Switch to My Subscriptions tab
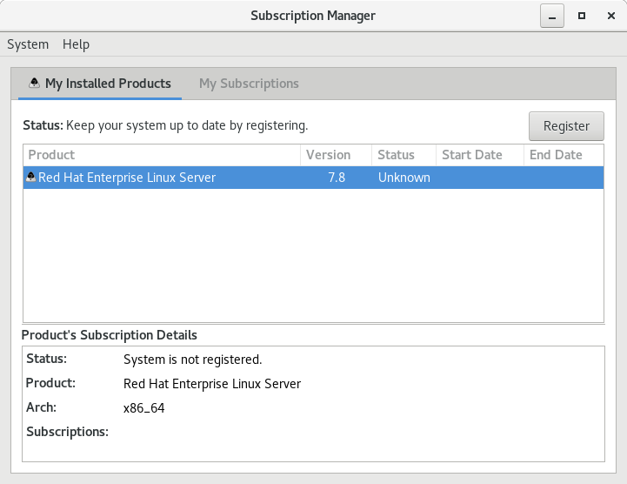The height and width of the screenshot is (484, 627). 249,84
